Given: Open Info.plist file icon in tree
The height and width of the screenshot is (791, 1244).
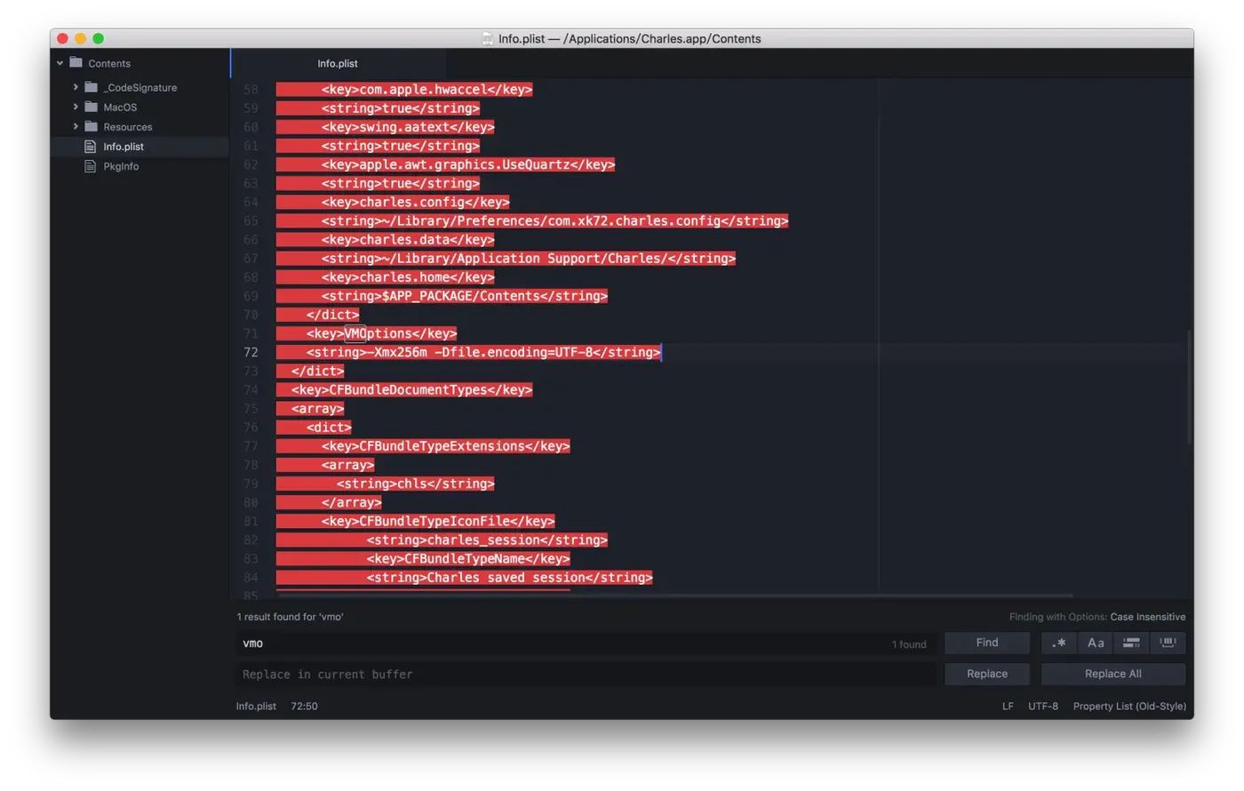Looking at the screenshot, I should pyautogui.click(x=90, y=147).
